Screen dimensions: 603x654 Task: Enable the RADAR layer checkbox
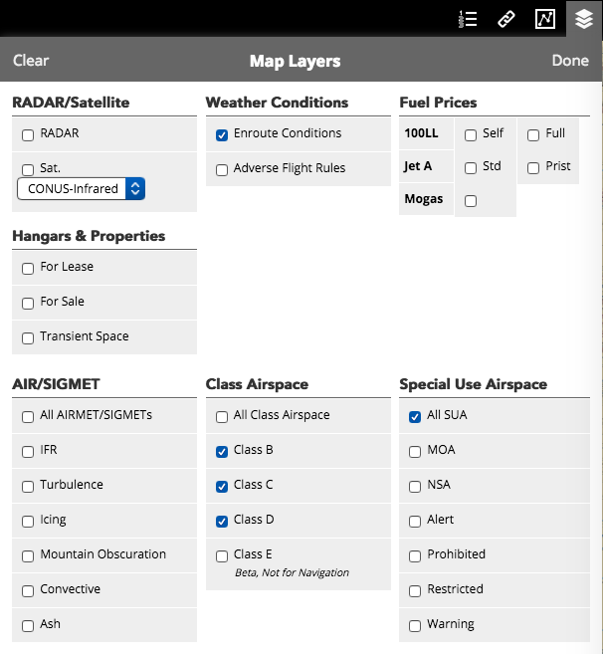tap(28, 134)
